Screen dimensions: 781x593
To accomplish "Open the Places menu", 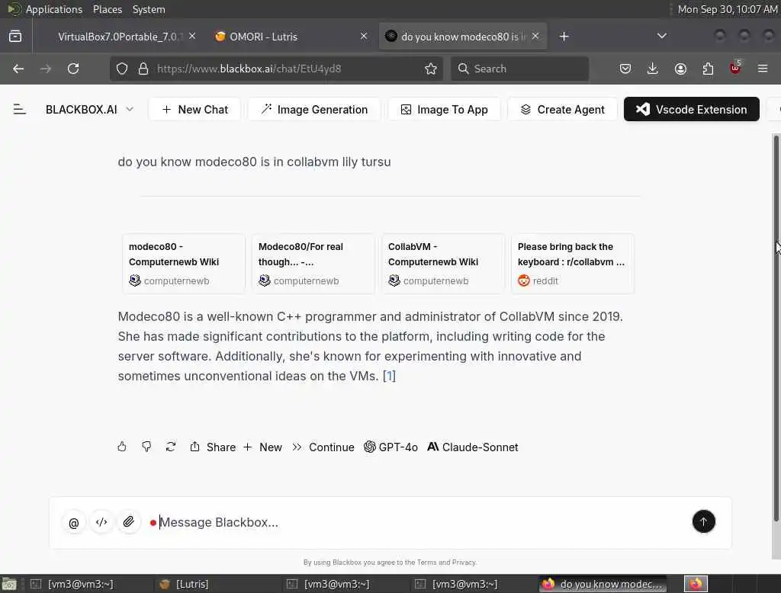I will pyautogui.click(x=107, y=9).
